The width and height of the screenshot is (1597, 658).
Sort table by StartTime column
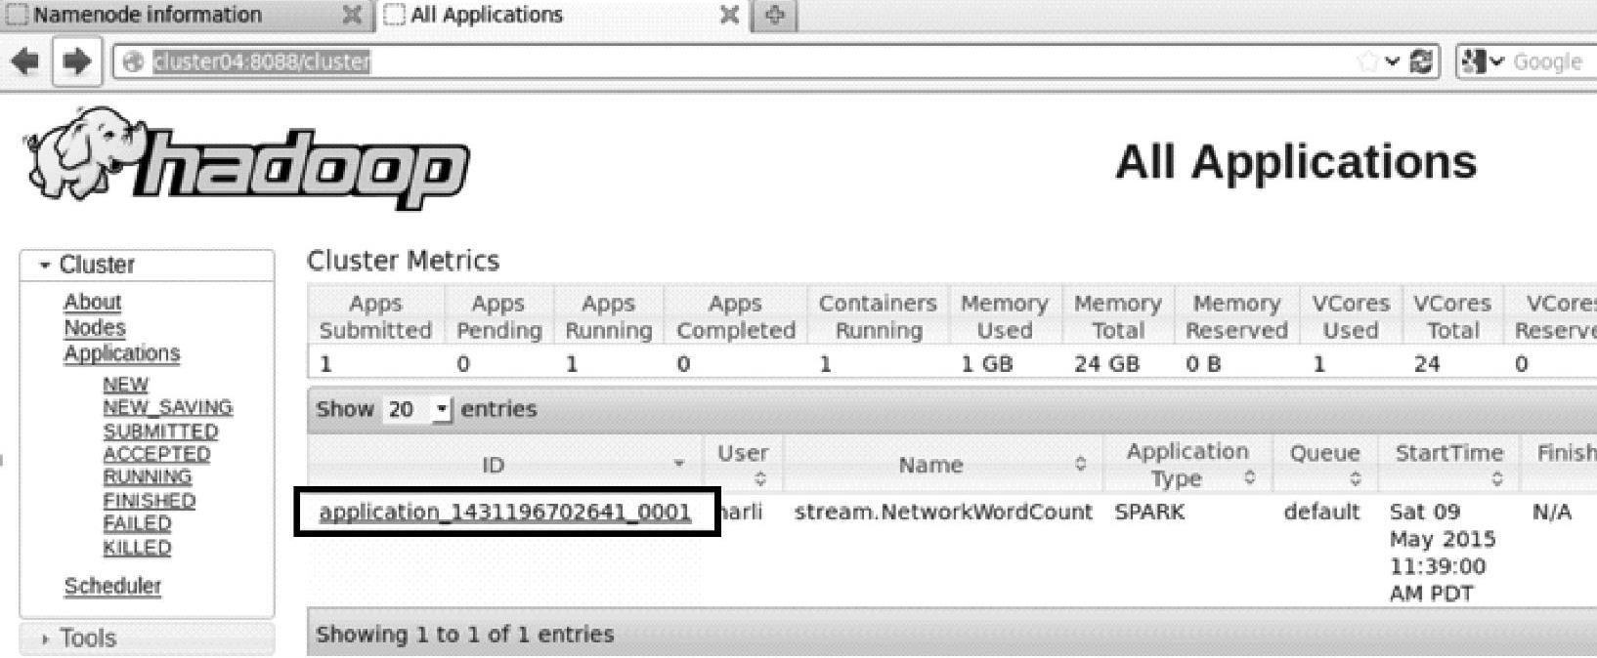click(1448, 465)
